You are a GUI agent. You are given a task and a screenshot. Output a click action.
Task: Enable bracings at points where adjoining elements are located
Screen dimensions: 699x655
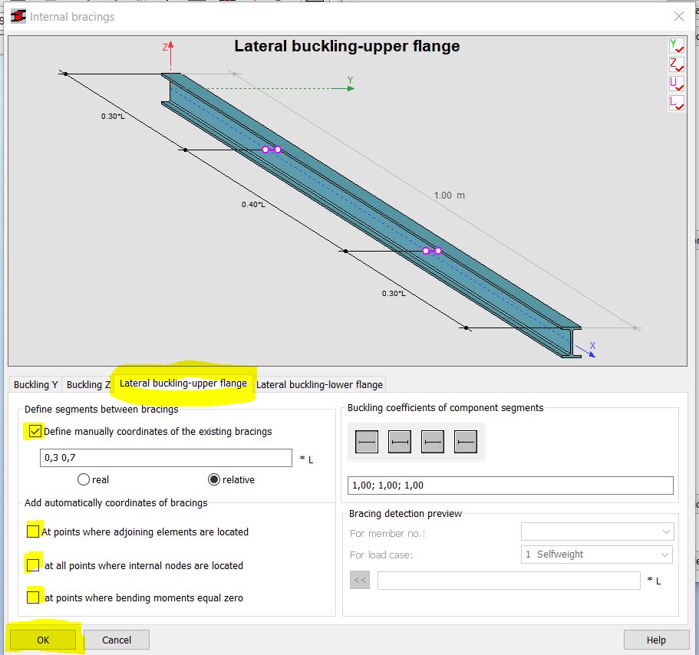coord(34,531)
